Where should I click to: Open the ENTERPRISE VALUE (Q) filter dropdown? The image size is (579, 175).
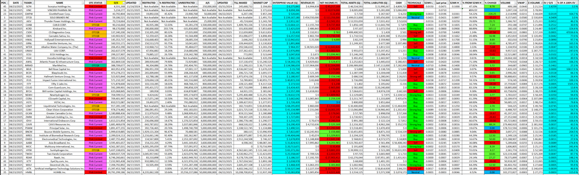[x=299, y=2]
